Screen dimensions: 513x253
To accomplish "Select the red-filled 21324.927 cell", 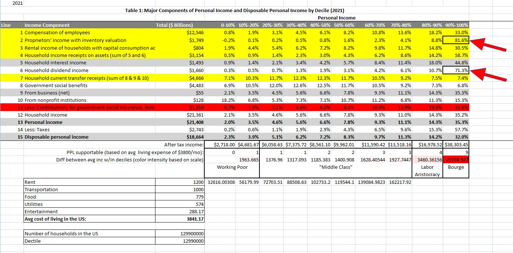I will (x=456, y=160).
